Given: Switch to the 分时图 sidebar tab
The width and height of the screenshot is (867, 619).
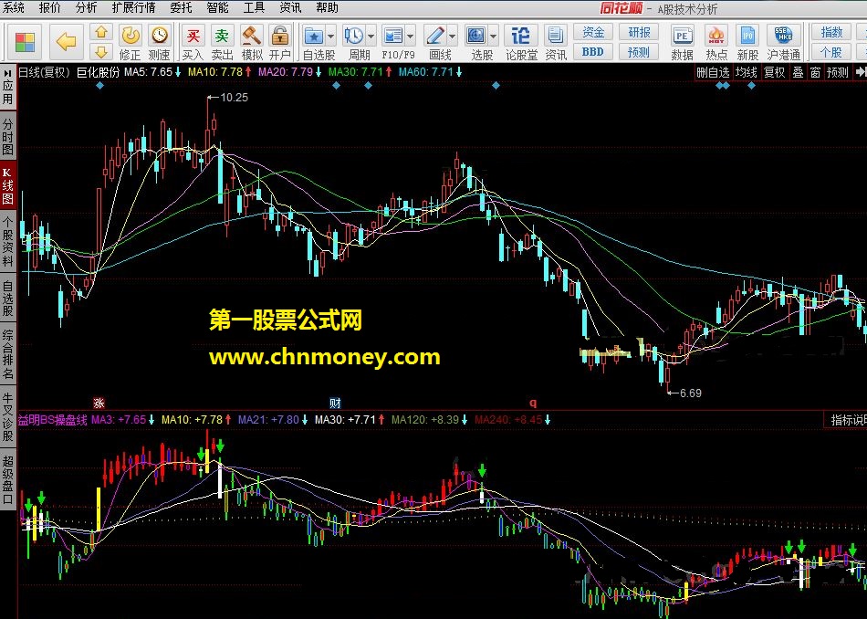Looking at the screenshot, I should (x=7, y=135).
